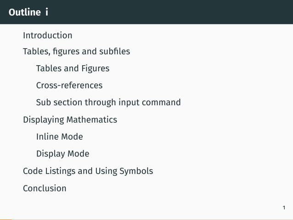
Task: Select the Inline Mode subsection
Action: (x=59, y=137)
